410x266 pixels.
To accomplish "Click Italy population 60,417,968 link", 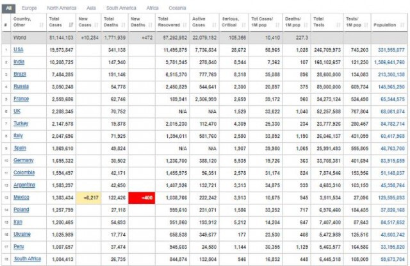I will pos(393,136).
